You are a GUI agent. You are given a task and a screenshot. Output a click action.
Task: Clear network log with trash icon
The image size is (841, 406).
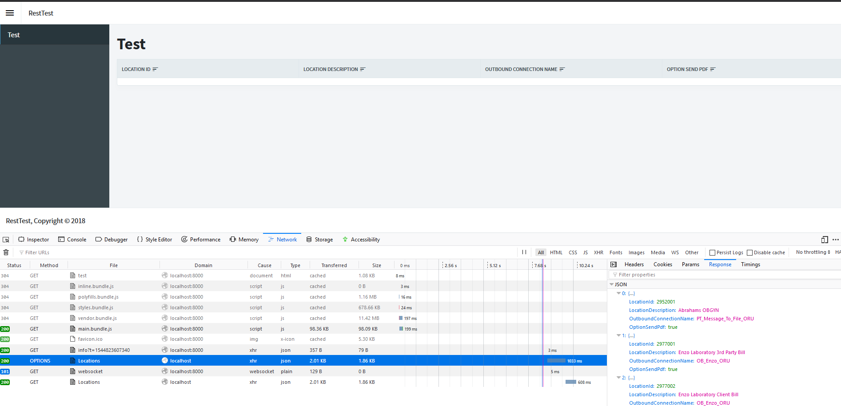(x=6, y=252)
